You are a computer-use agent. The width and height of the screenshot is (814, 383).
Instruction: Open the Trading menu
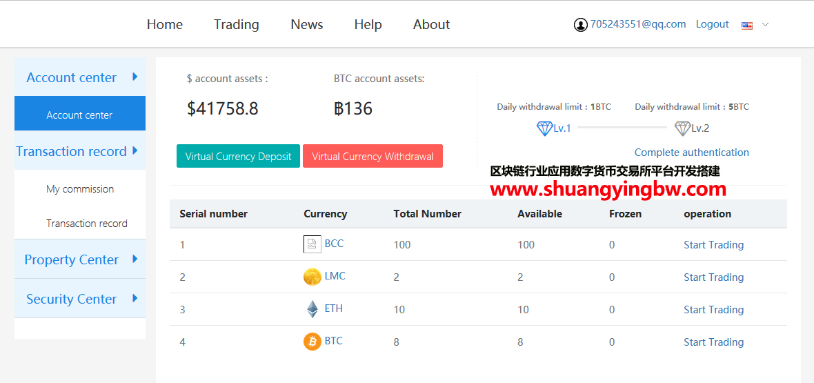[236, 24]
